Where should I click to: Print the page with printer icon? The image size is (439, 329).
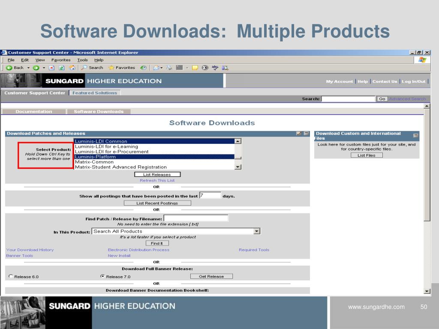[x=169, y=68]
